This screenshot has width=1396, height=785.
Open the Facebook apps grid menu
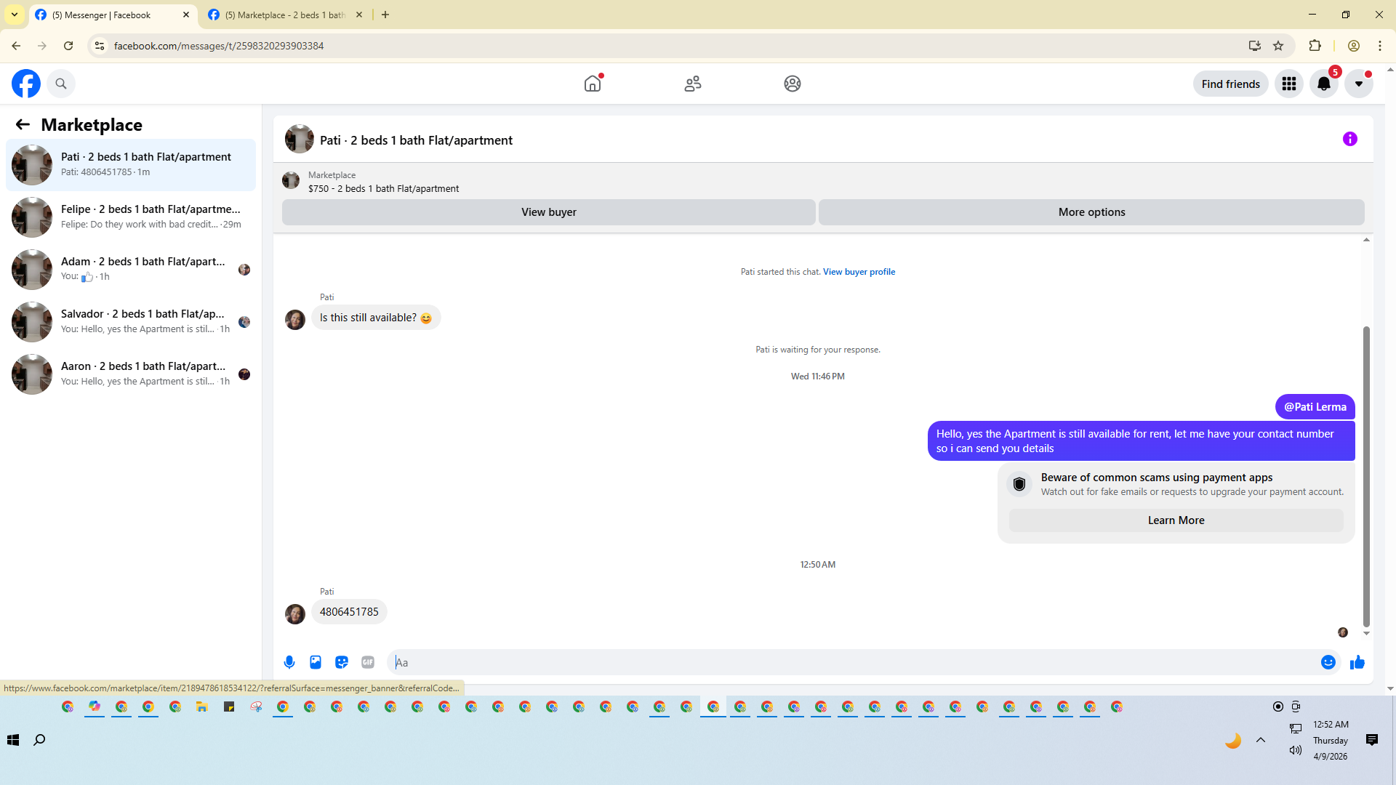[x=1288, y=84]
